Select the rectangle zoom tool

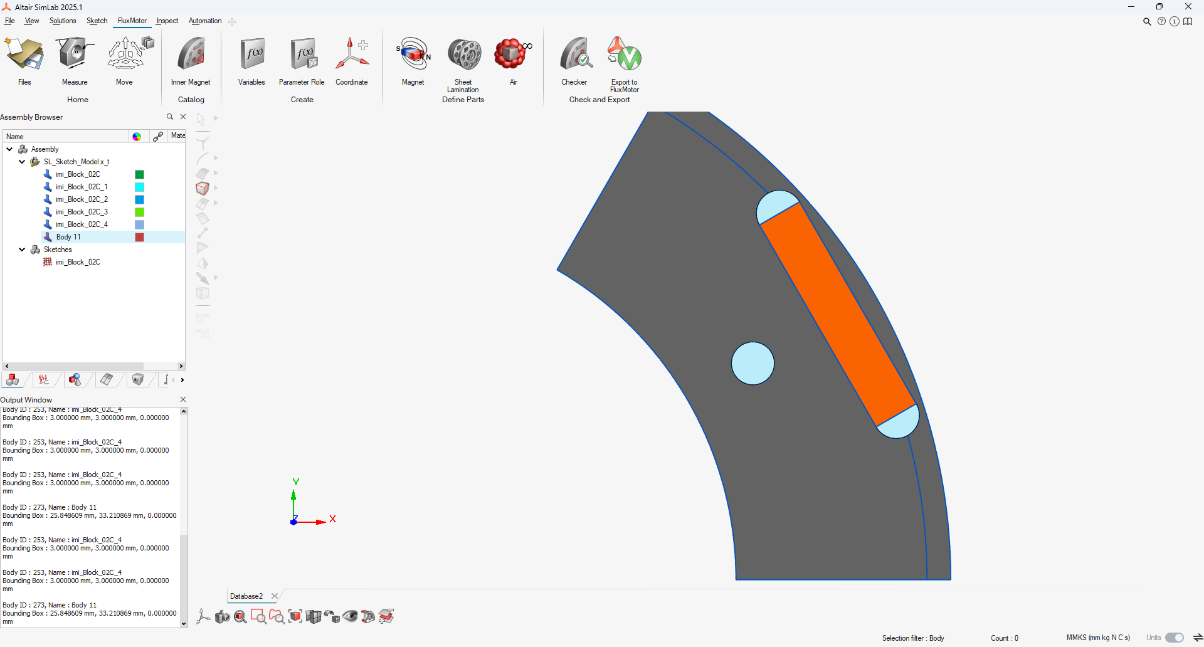click(x=258, y=616)
